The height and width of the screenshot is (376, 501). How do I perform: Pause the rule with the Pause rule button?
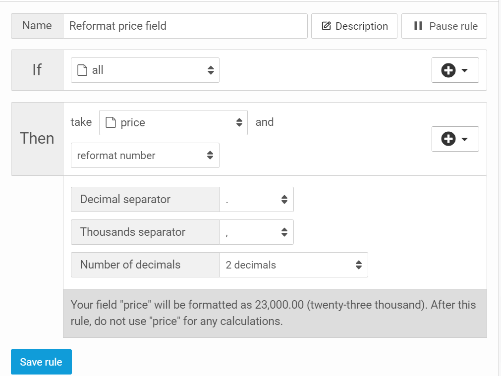click(x=444, y=26)
